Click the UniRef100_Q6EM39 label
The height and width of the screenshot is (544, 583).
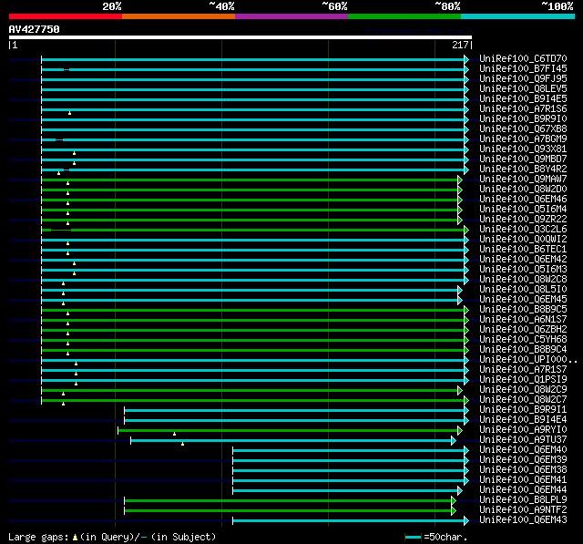[x=523, y=460]
